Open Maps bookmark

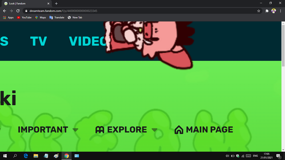[x=40, y=17]
